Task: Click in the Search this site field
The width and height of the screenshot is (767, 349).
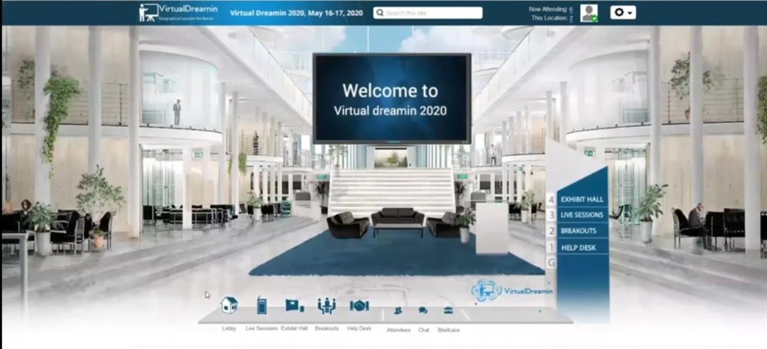Action: pos(428,13)
